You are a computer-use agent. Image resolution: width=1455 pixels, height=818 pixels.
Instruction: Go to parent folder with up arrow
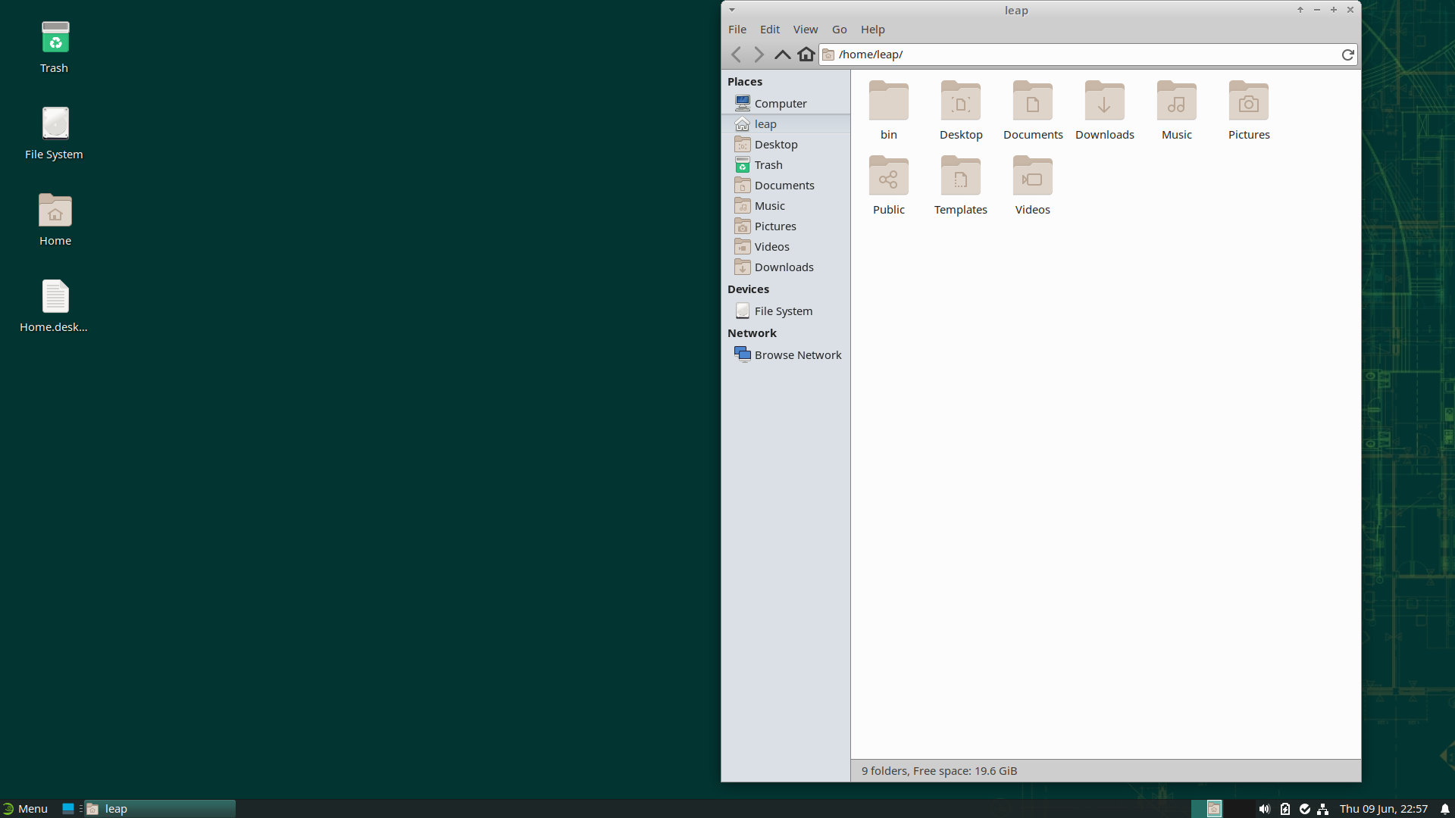(782, 55)
